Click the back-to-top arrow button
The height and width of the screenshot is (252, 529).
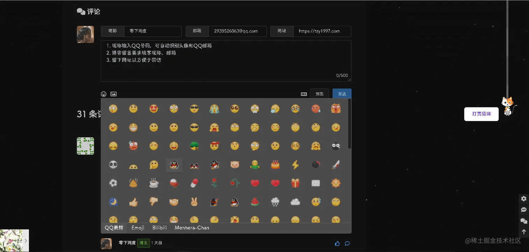click(x=524, y=232)
